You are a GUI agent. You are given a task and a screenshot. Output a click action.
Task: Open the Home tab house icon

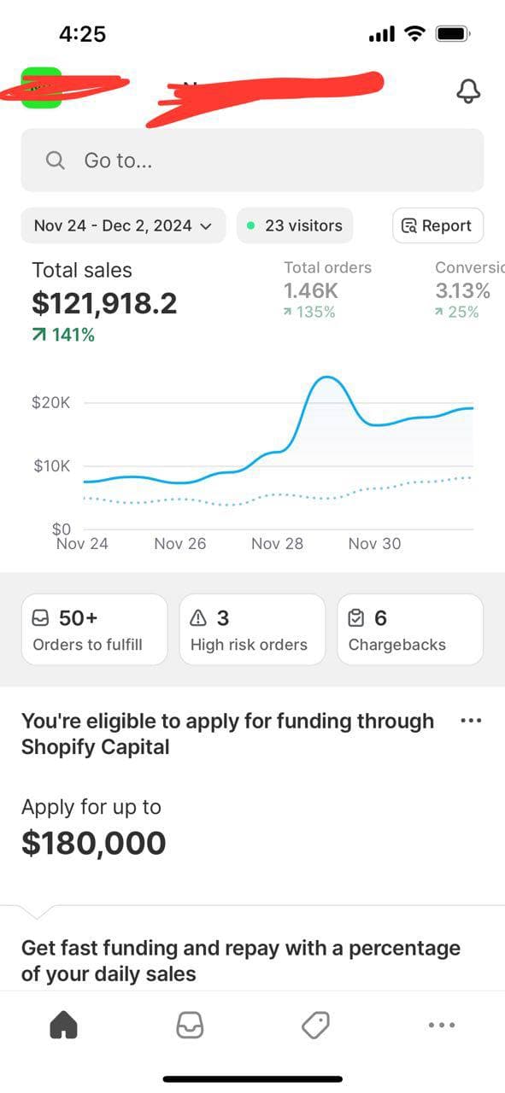tap(64, 1025)
